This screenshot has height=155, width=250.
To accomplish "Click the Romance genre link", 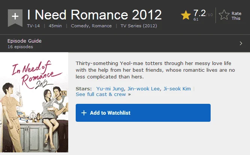I will coord(102,26).
